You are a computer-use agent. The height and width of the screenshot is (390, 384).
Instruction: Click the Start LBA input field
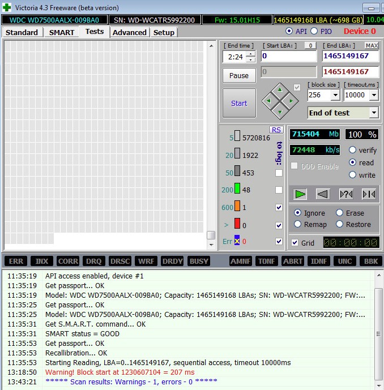pyautogui.click(x=288, y=56)
